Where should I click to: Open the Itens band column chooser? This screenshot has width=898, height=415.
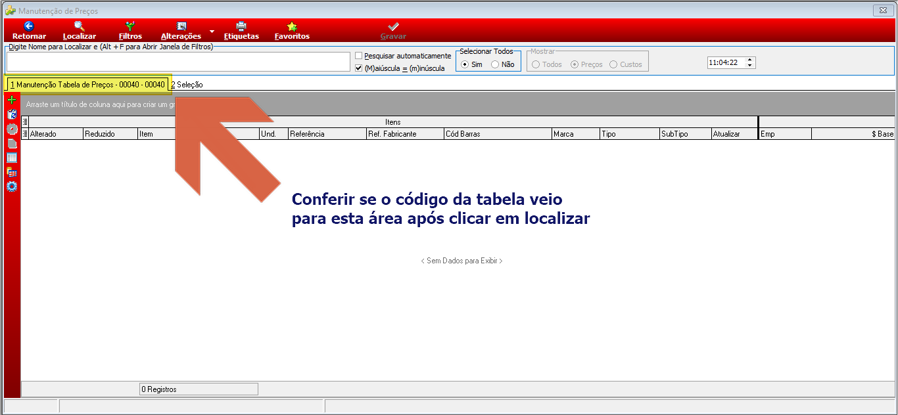(x=25, y=121)
